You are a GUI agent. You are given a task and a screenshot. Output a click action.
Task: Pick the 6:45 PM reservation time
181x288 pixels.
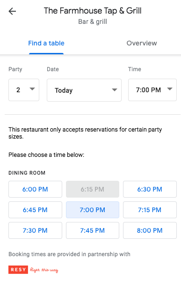pos(35,210)
